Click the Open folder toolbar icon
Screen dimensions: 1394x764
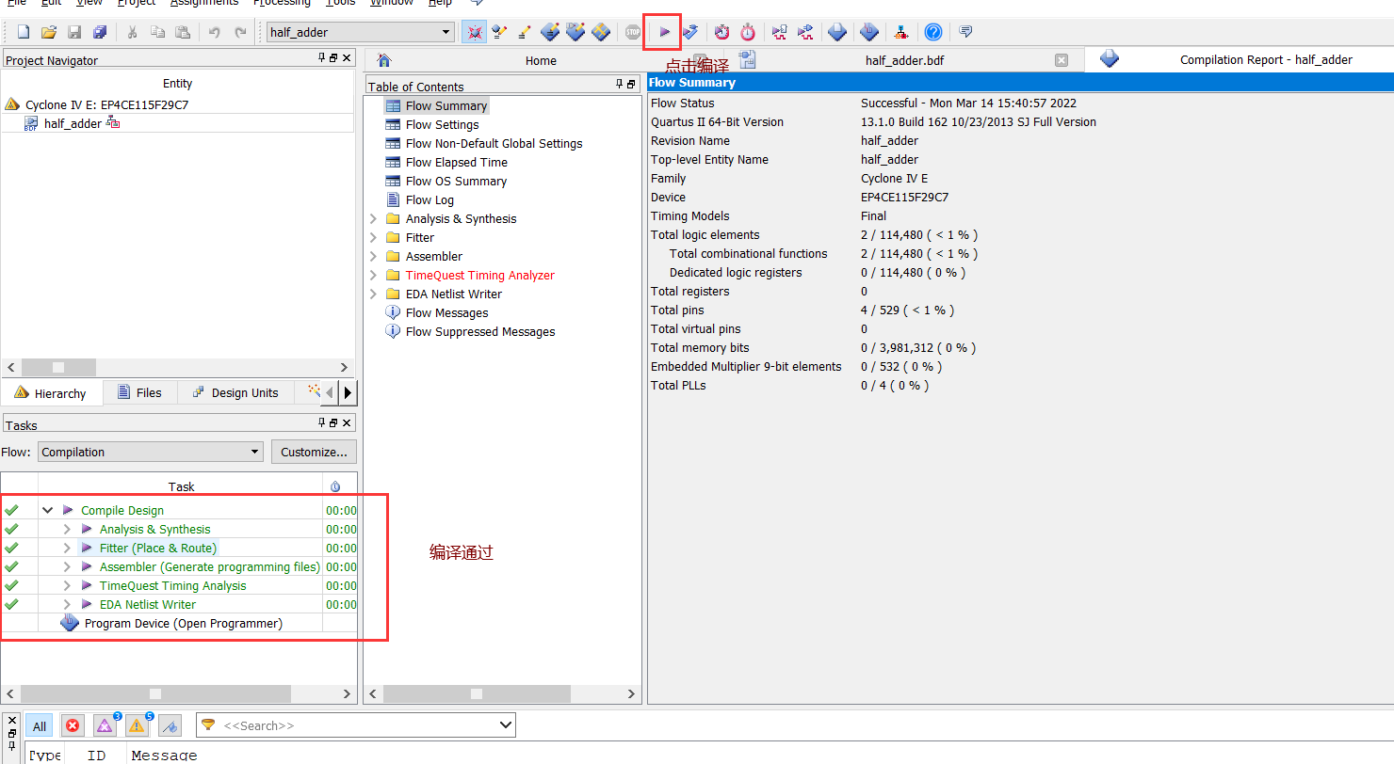[x=49, y=32]
